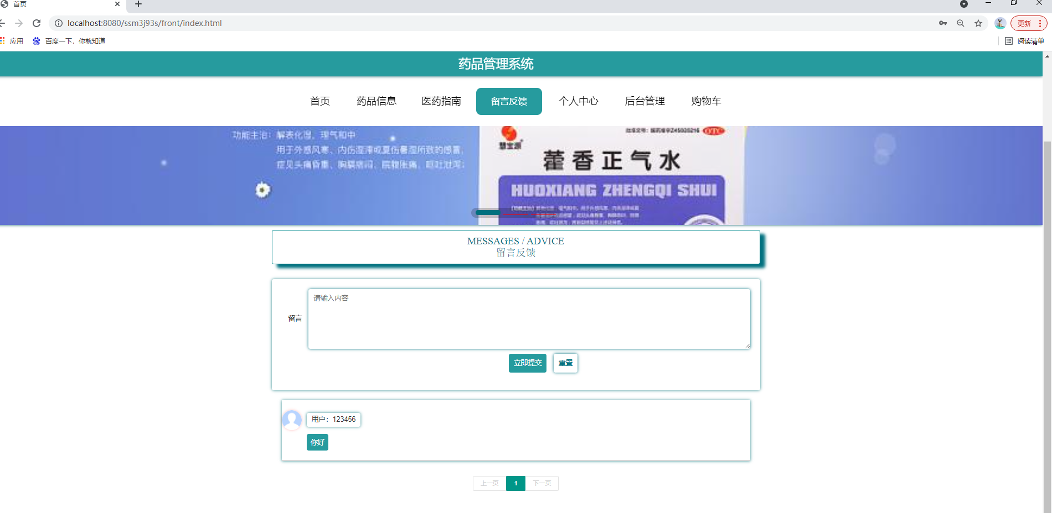Open 后台管理 navigation item

(645, 101)
